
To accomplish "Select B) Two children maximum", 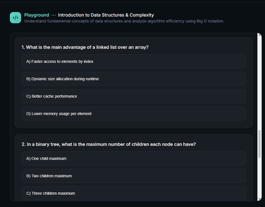I will [x=134, y=176].
